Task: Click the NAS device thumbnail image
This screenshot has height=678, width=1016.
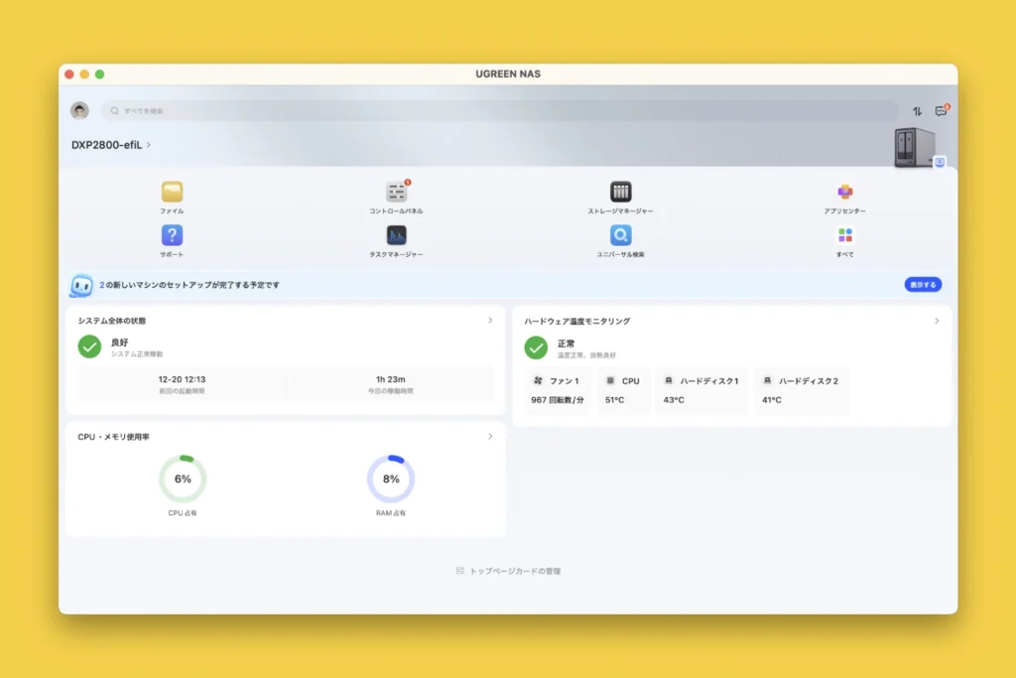Action: click(x=914, y=148)
